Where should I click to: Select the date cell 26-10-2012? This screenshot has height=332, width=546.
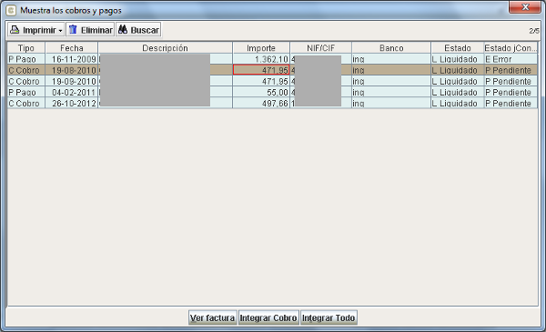pyautogui.click(x=72, y=104)
